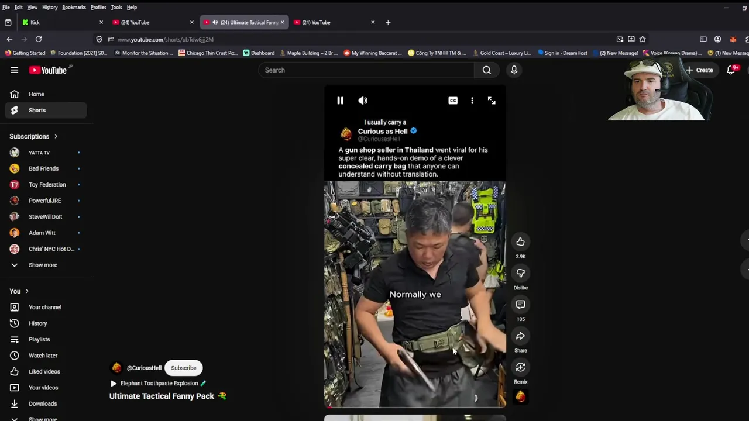Open Your channel
The width and height of the screenshot is (749, 421).
click(46, 307)
